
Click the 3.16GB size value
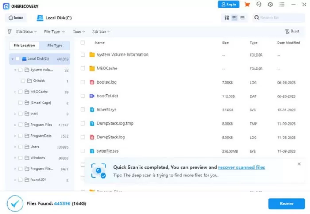228,110
